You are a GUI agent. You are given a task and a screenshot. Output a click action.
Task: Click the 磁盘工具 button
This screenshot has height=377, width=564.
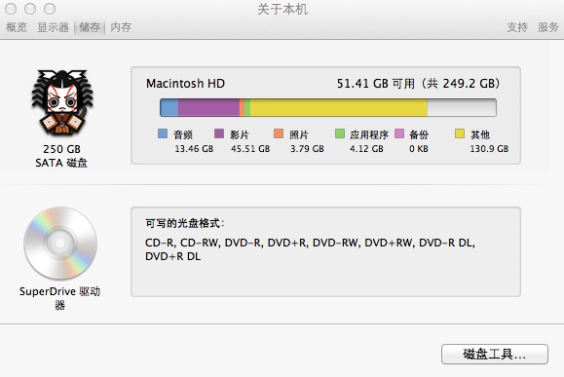[495, 355]
